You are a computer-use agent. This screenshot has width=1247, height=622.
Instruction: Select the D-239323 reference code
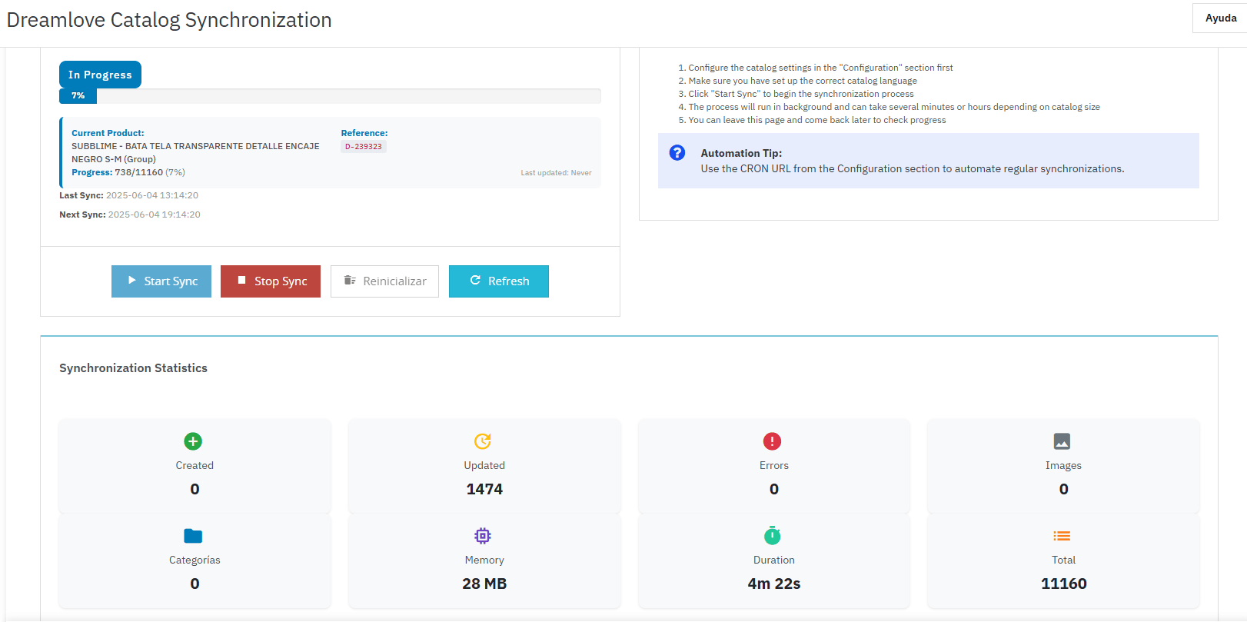point(364,147)
